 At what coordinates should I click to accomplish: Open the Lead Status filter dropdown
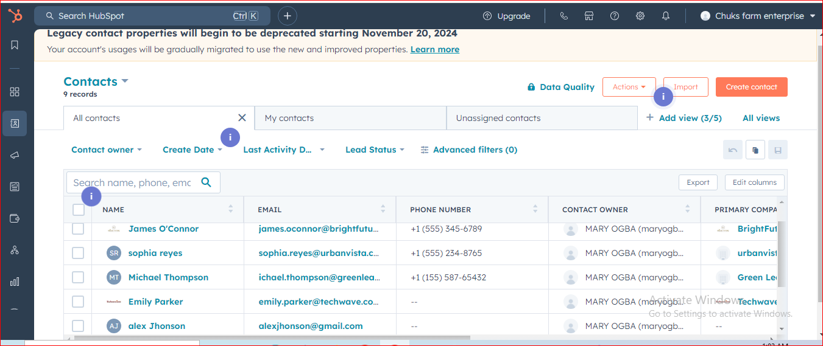(x=375, y=150)
